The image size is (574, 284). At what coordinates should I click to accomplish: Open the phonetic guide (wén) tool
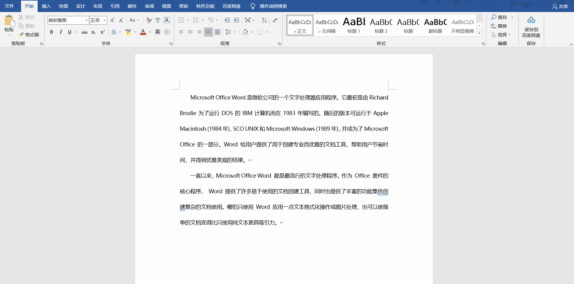pyautogui.click(x=158, y=20)
